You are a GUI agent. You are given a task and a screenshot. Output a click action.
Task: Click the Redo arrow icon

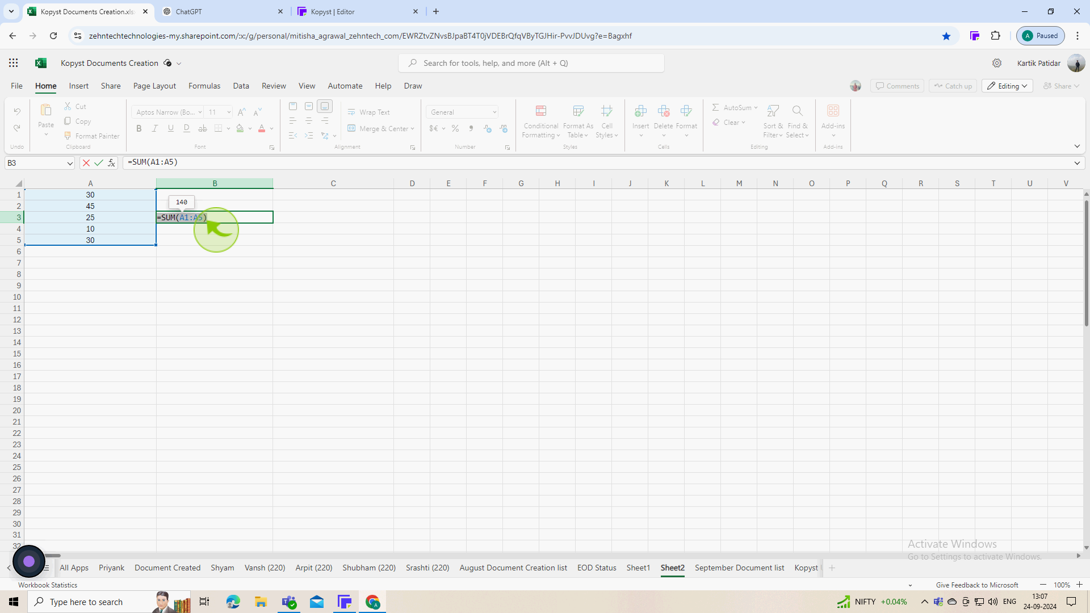tap(17, 128)
